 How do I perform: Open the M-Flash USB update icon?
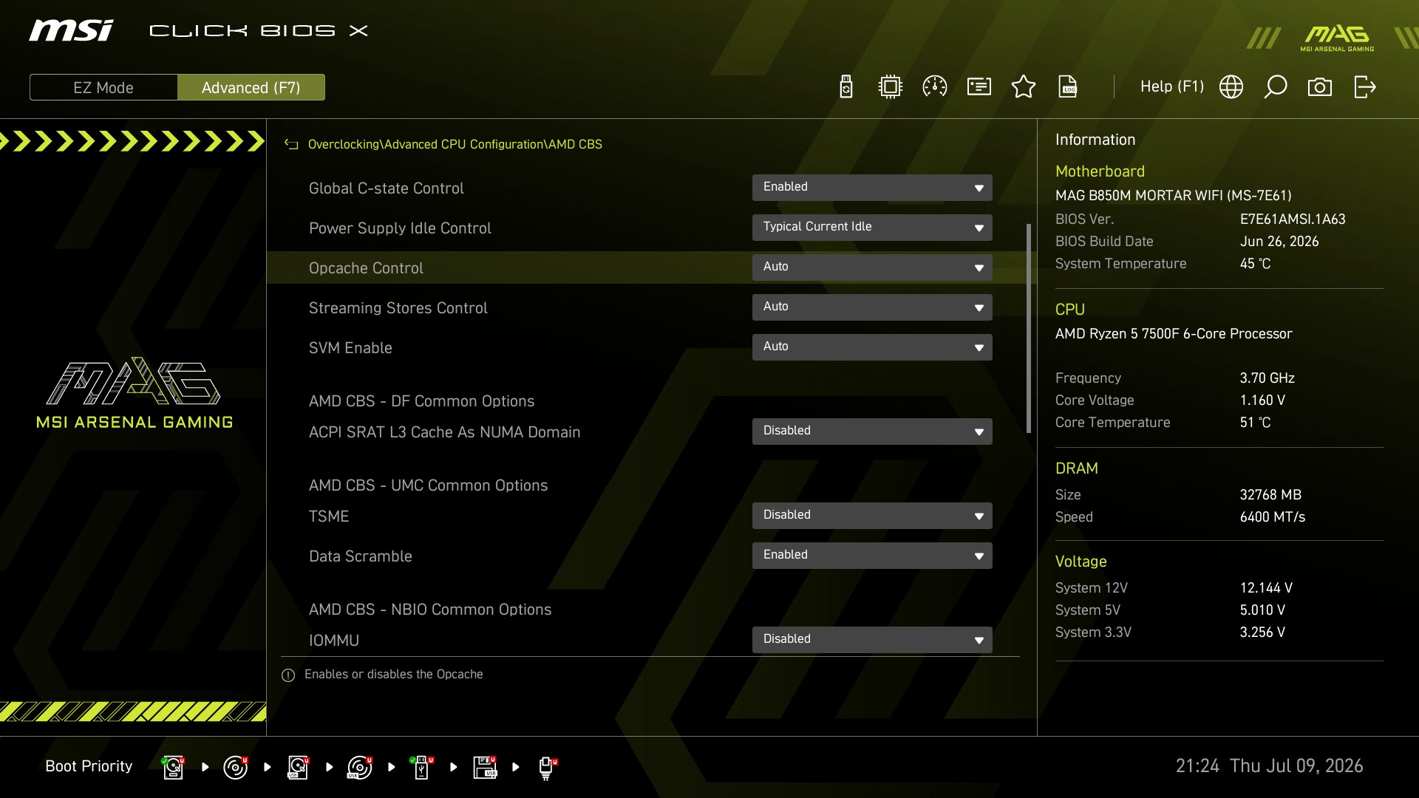pos(846,87)
